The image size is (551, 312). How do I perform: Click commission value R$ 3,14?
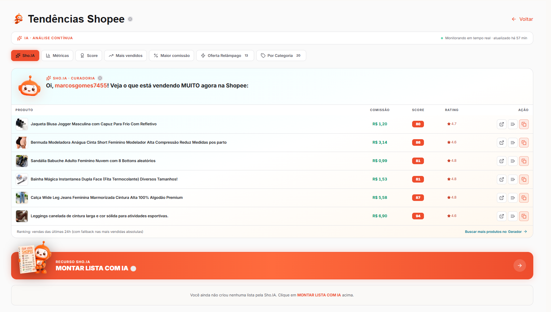click(380, 142)
